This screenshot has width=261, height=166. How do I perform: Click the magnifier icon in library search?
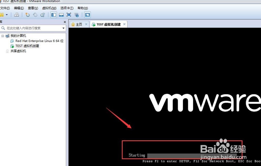(x=3, y=28)
